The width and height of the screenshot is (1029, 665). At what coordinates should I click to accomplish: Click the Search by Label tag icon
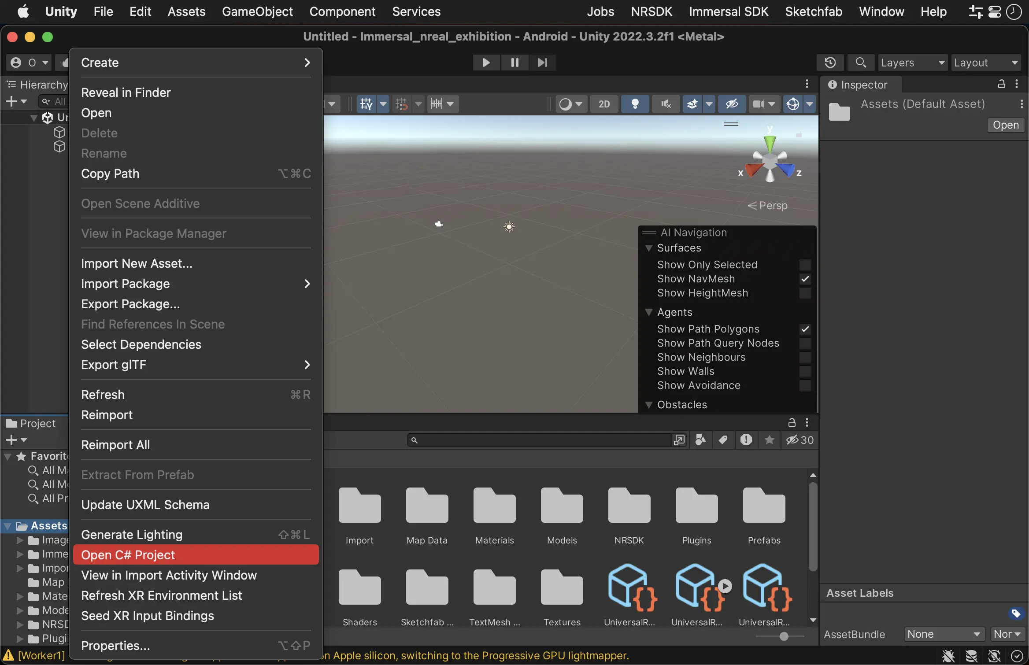[x=723, y=440]
